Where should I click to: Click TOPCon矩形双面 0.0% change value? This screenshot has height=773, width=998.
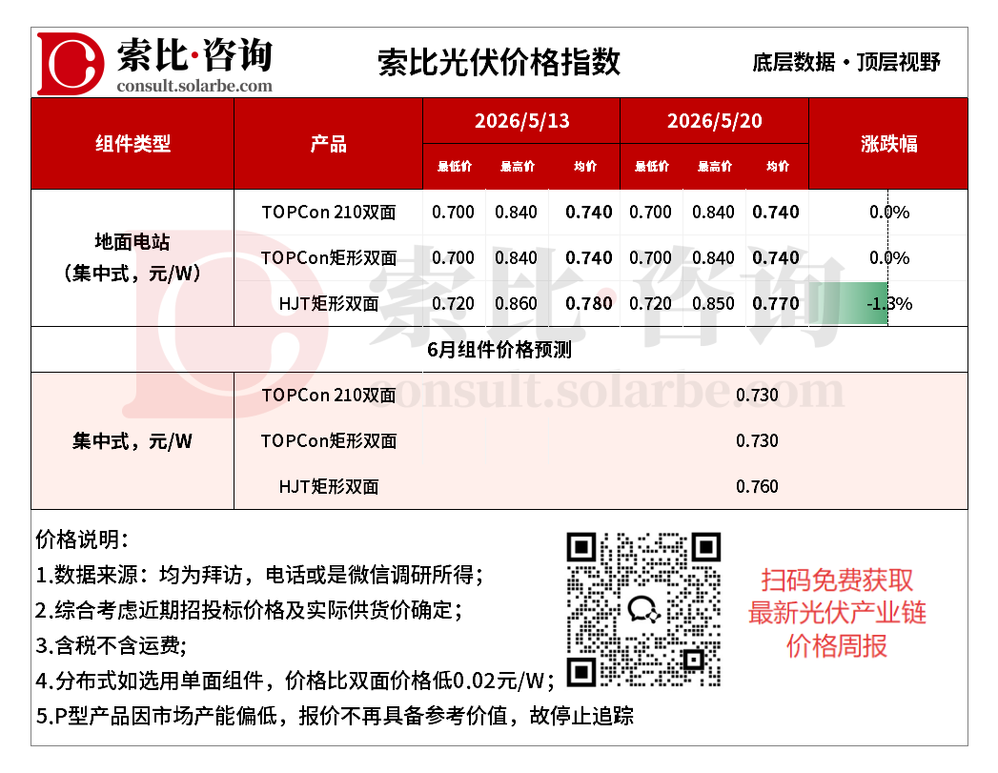(889, 258)
